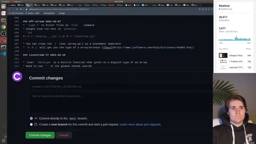Open OBS Studio from the dock
Image resolution: width=256 pixels, height=144 pixels.
(x=4, y=34)
